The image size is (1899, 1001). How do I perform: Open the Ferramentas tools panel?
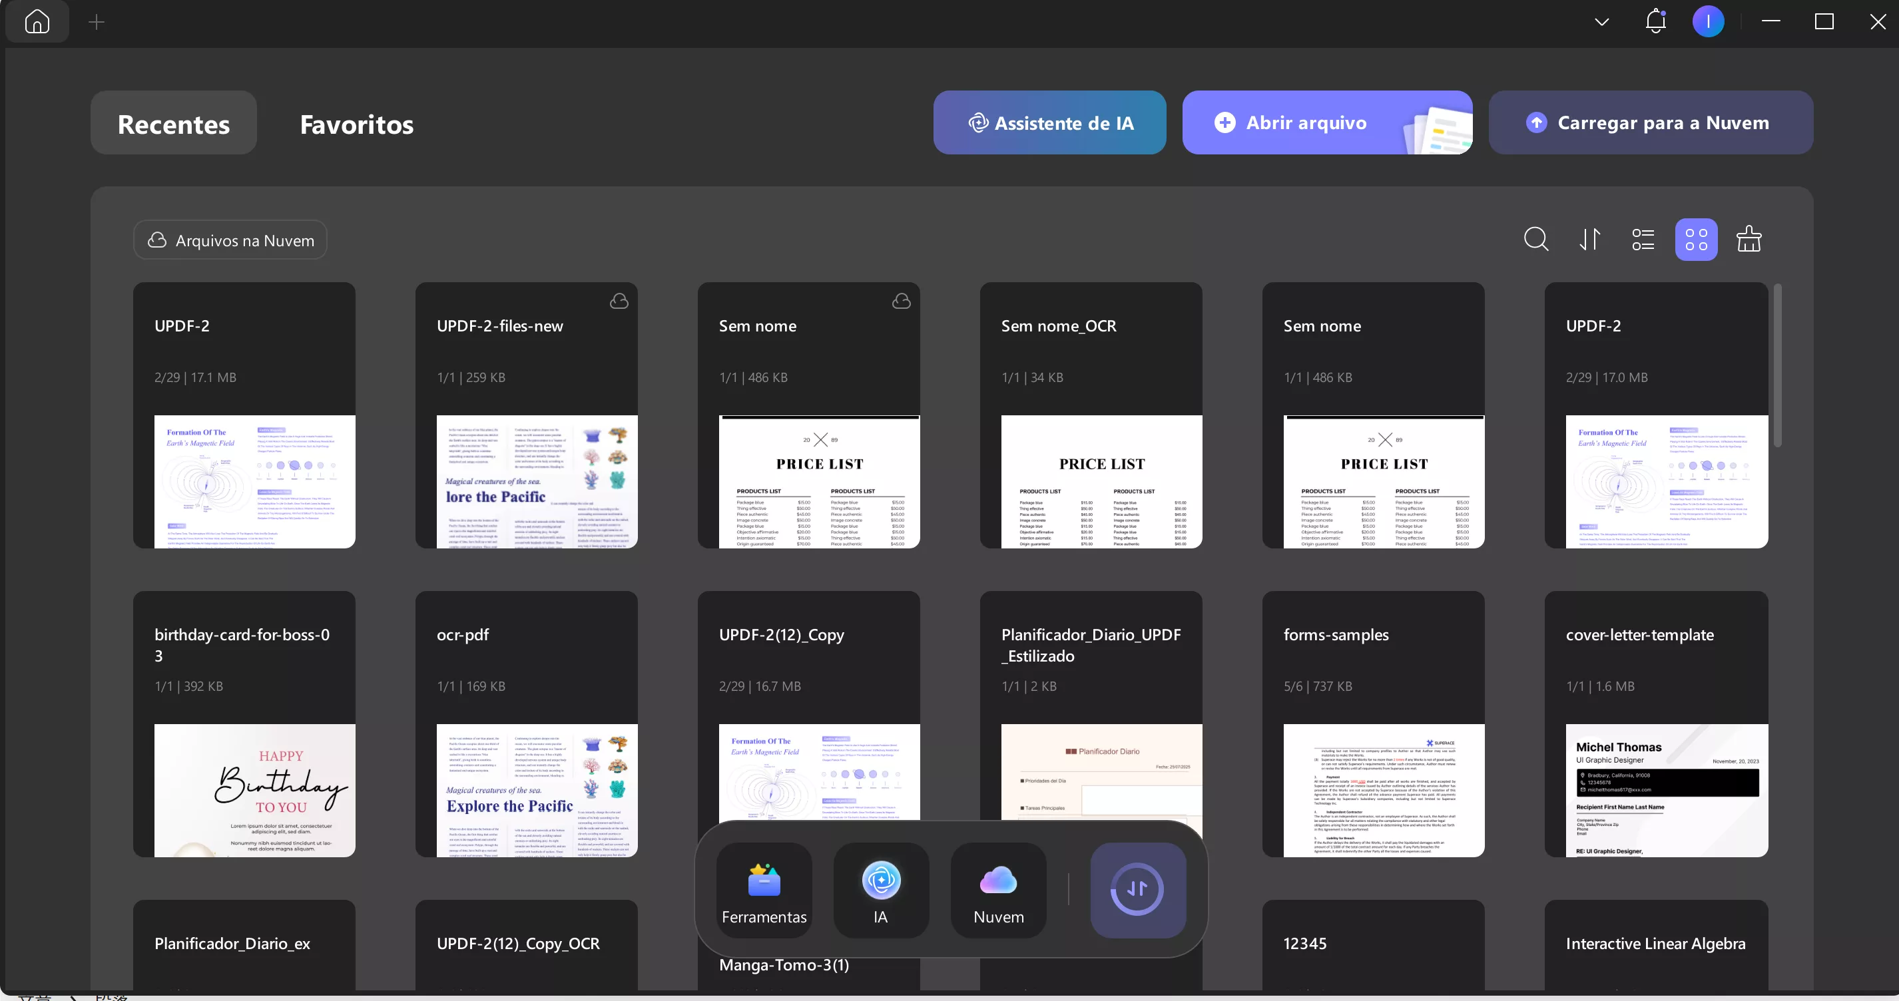pyautogui.click(x=764, y=891)
